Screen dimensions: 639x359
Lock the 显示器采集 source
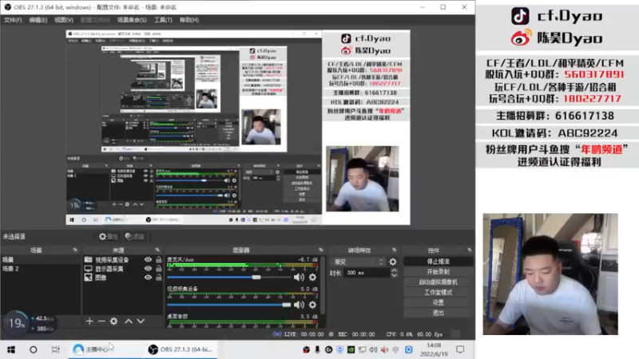[158, 268]
